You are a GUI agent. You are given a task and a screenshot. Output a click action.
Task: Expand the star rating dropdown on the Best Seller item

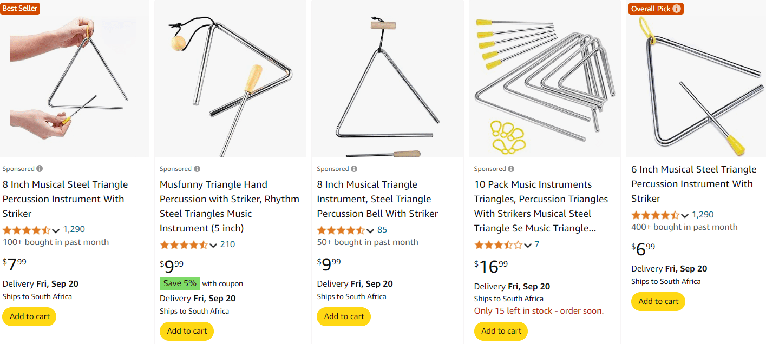click(56, 230)
